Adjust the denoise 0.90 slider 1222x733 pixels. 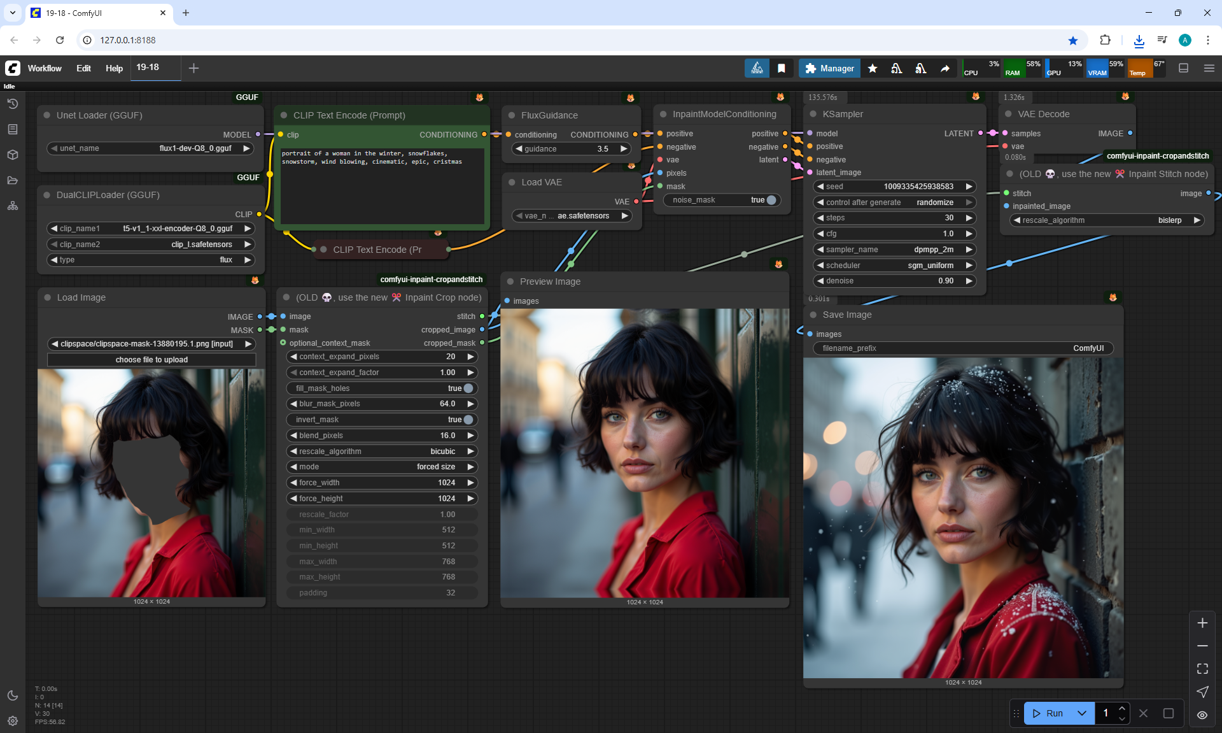point(894,281)
